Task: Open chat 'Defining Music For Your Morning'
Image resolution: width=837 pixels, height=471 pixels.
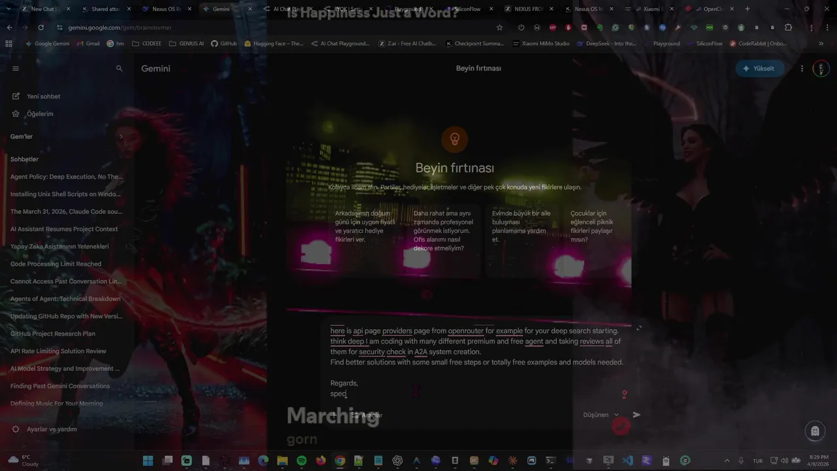Action: (57, 404)
